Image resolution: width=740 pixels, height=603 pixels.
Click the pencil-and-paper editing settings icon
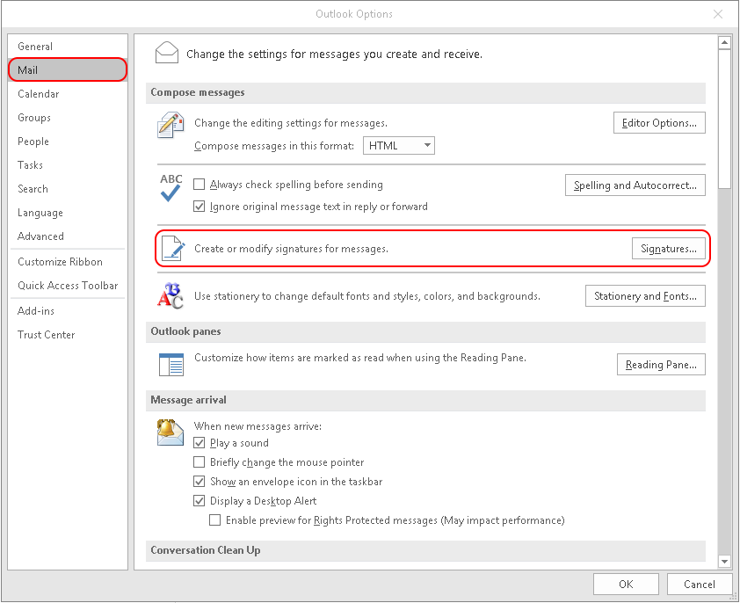(170, 125)
